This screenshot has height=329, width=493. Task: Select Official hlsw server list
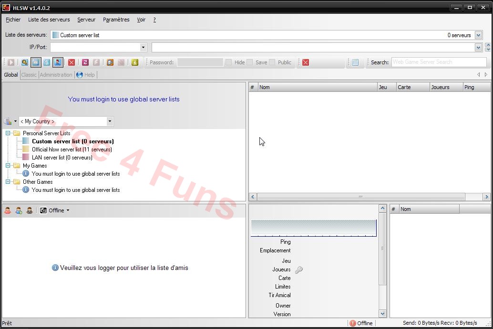(72, 150)
